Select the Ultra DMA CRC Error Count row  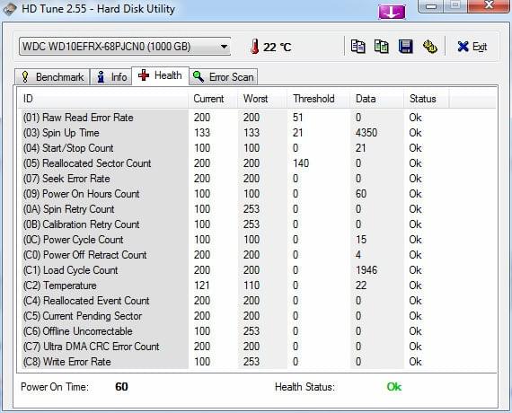coord(258,347)
